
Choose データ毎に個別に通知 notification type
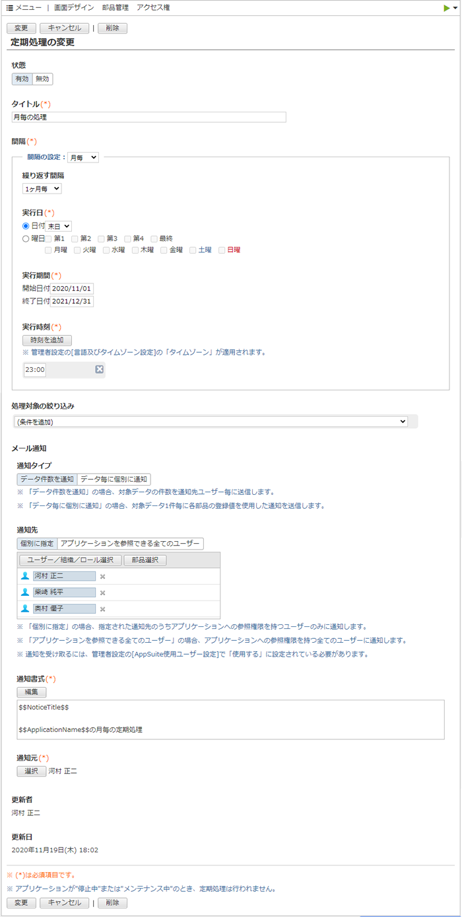tap(114, 479)
